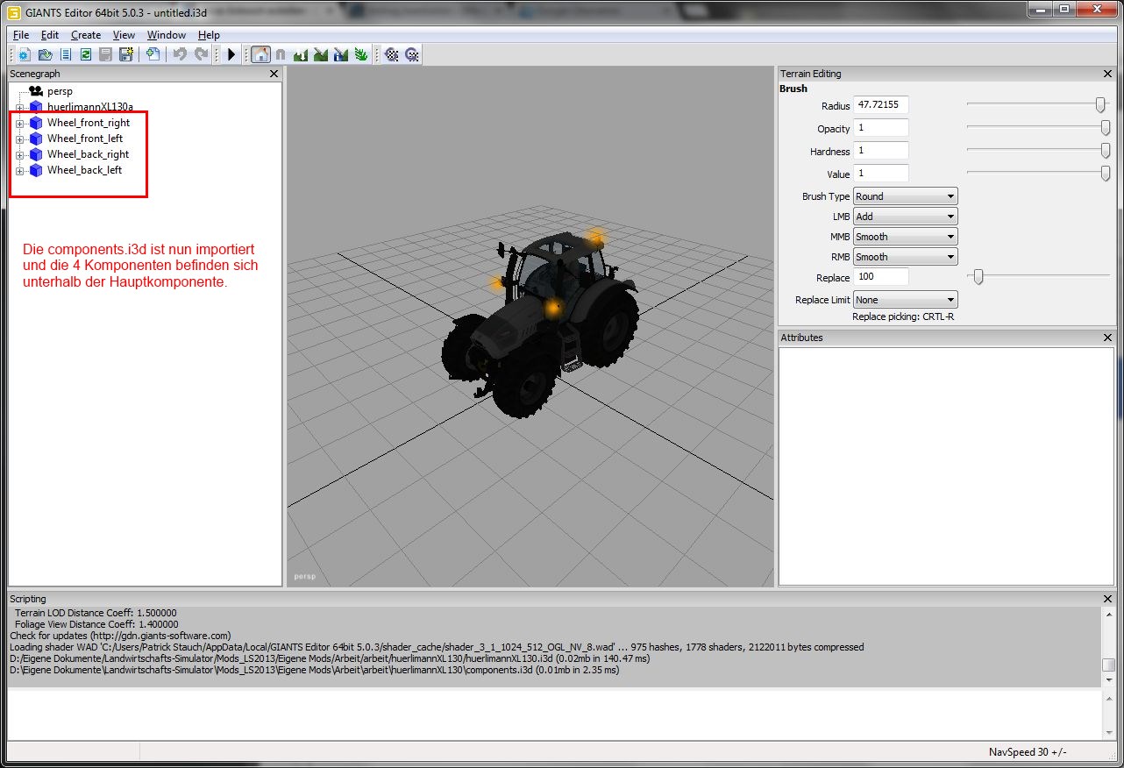Click the Save As disk icon

tap(125, 54)
